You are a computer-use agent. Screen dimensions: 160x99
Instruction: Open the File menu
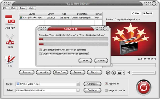click(x=5, y=8)
